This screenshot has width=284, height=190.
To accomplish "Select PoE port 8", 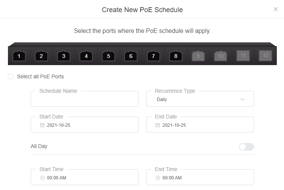I will (x=176, y=56).
